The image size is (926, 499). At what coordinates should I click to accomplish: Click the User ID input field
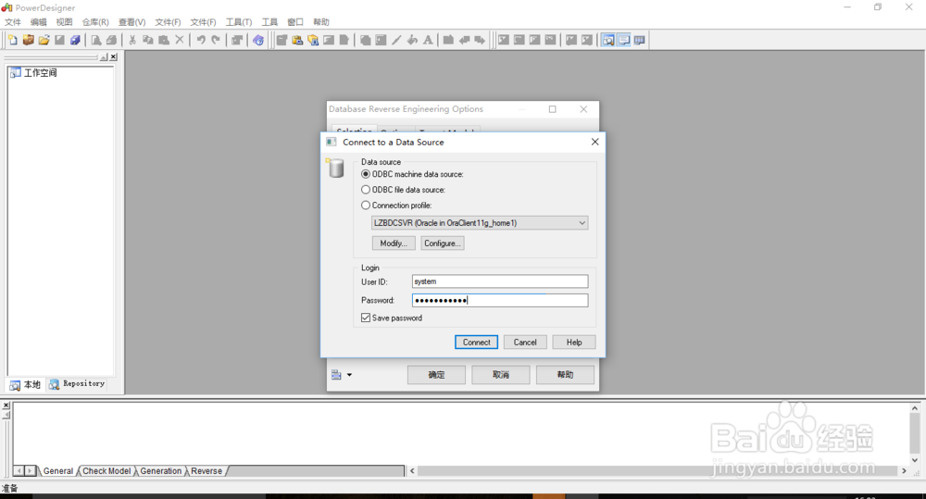(500, 281)
